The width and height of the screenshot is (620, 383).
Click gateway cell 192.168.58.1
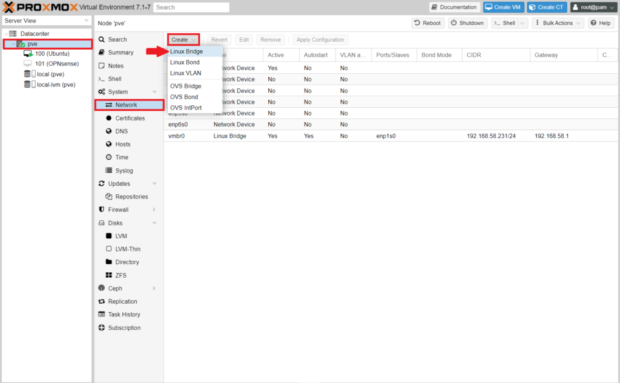pos(552,136)
